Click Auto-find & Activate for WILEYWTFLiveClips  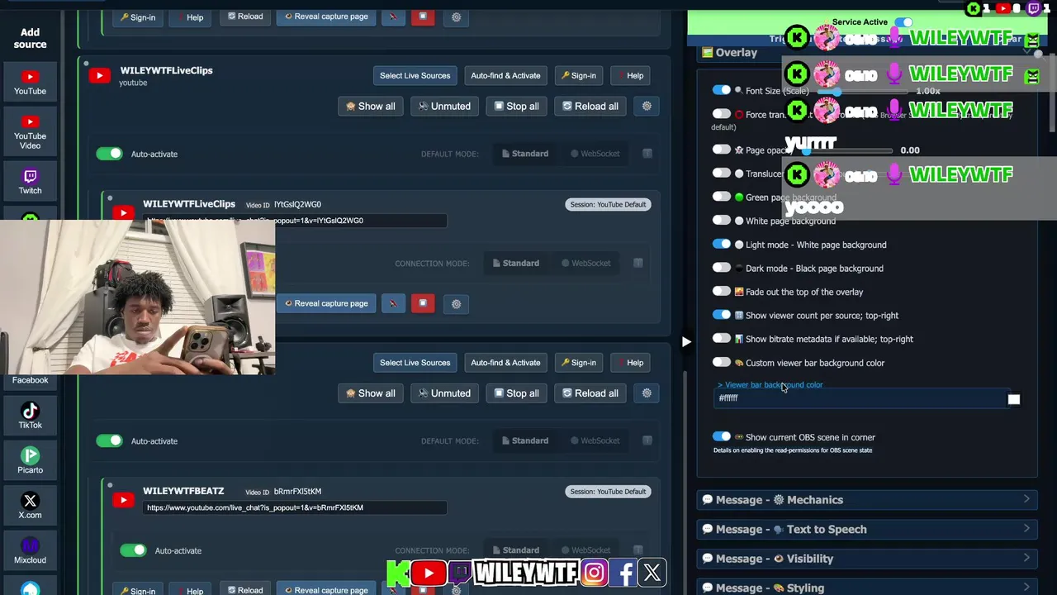(505, 75)
